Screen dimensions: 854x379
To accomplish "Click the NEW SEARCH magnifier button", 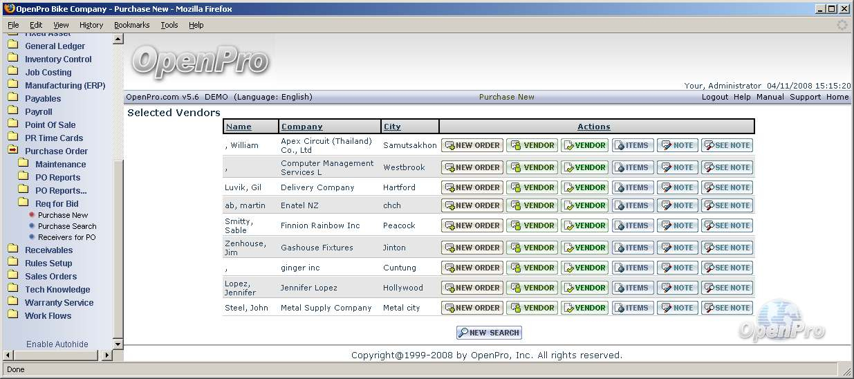I will point(489,333).
